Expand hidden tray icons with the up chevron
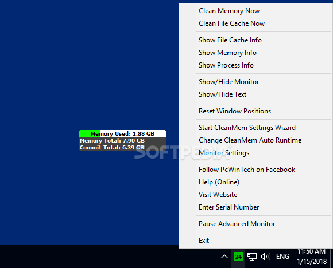The height and width of the screenshot is (268, 333). (224, 257)
